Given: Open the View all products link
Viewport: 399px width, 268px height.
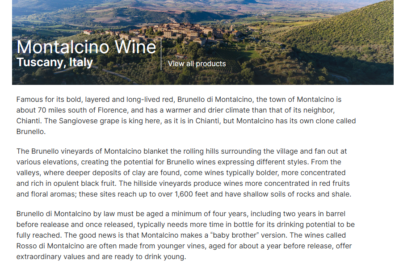Looking at the screenshot, I should (197, 63).
